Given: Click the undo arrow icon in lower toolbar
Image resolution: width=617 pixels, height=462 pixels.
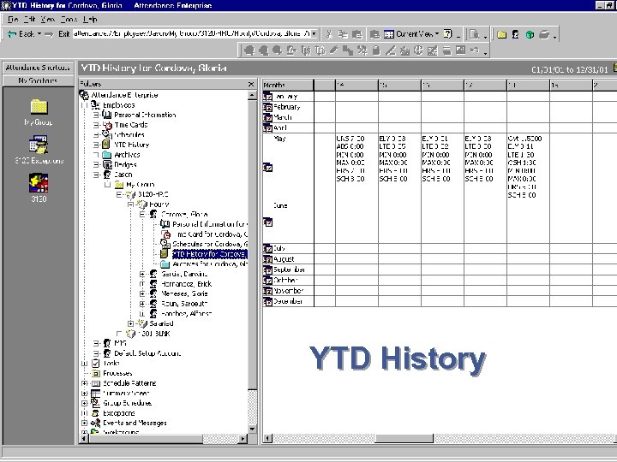Looking at the screenshot, I should click(x=475, y=50).
